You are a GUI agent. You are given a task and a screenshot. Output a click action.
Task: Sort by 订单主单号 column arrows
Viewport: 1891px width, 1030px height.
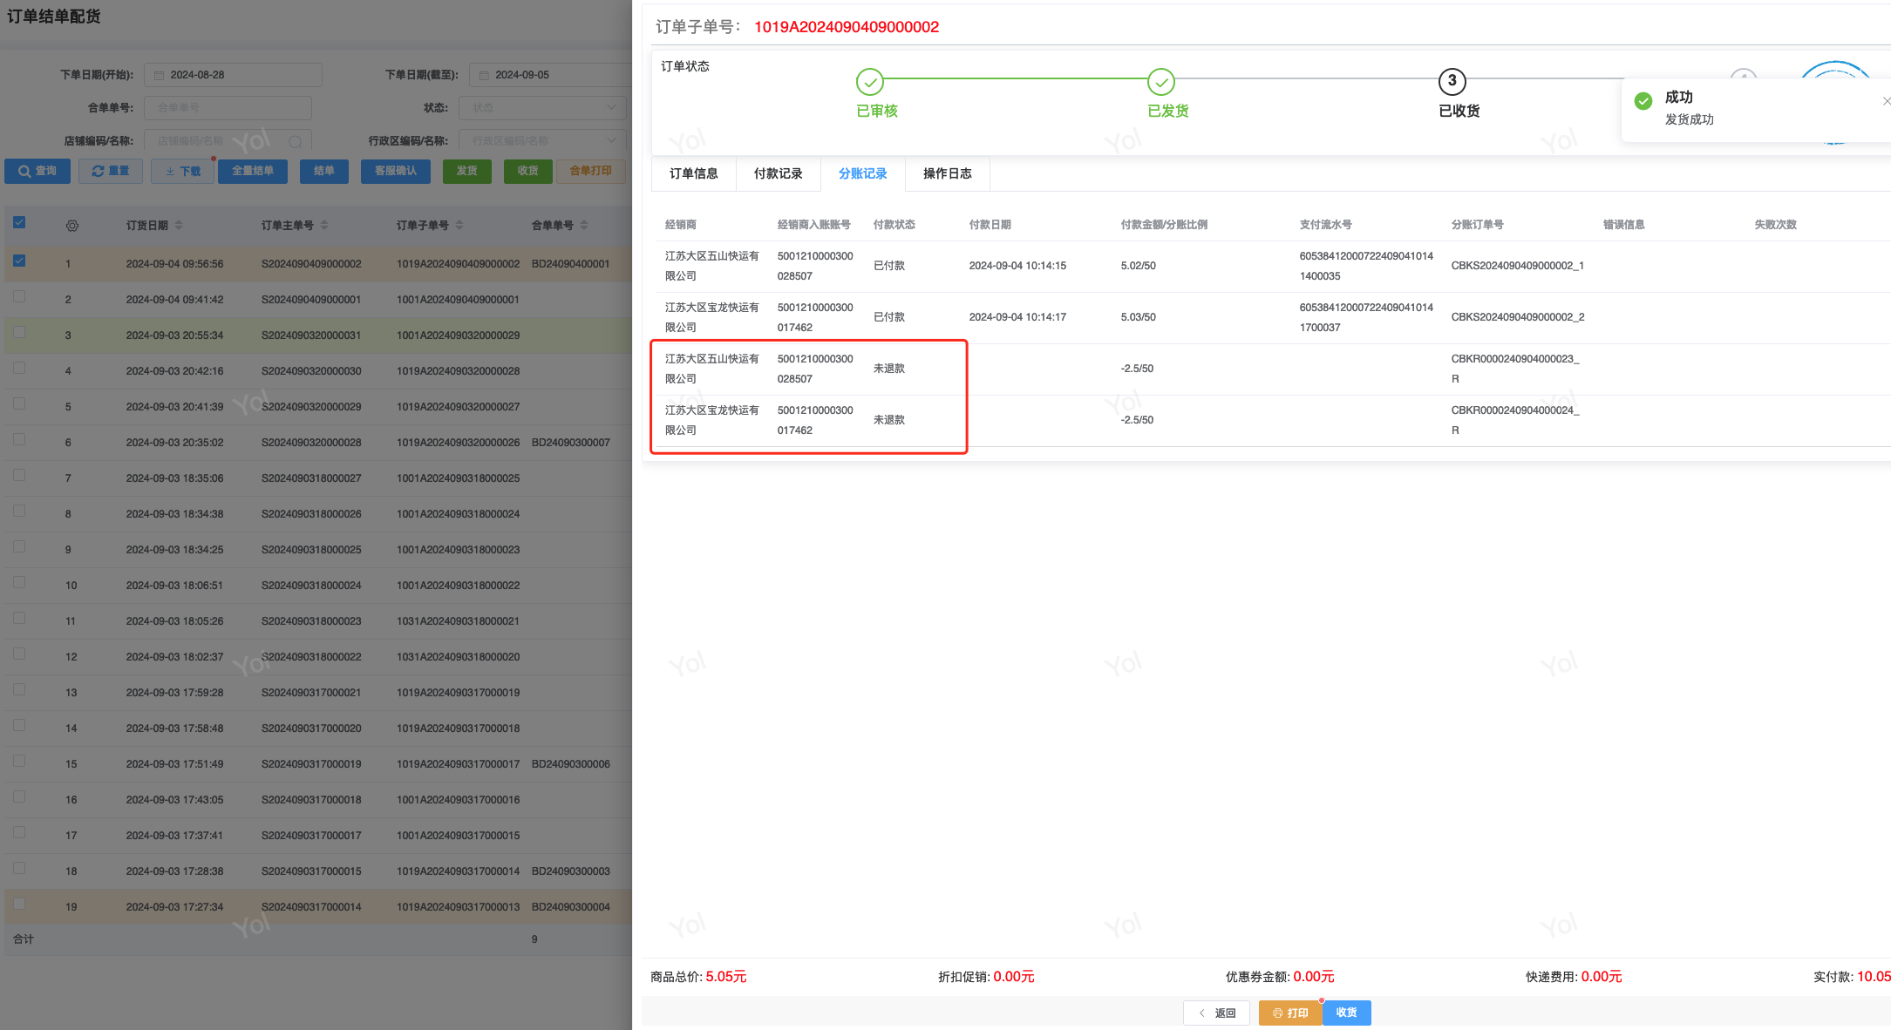(x=324, y=225)
